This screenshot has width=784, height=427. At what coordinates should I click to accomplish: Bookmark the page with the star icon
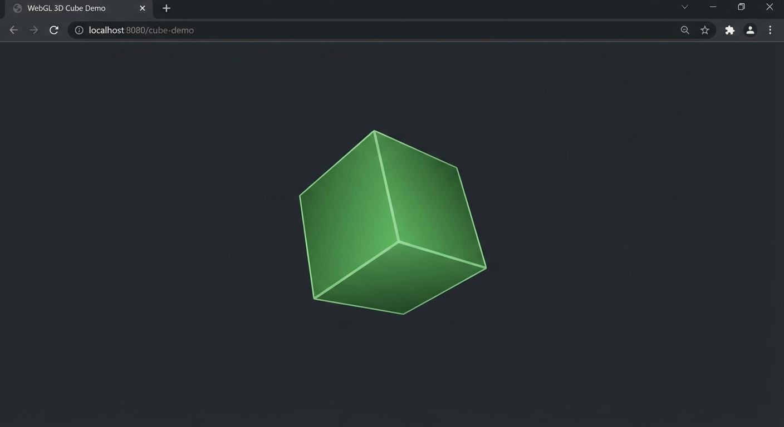coord(705,30)
